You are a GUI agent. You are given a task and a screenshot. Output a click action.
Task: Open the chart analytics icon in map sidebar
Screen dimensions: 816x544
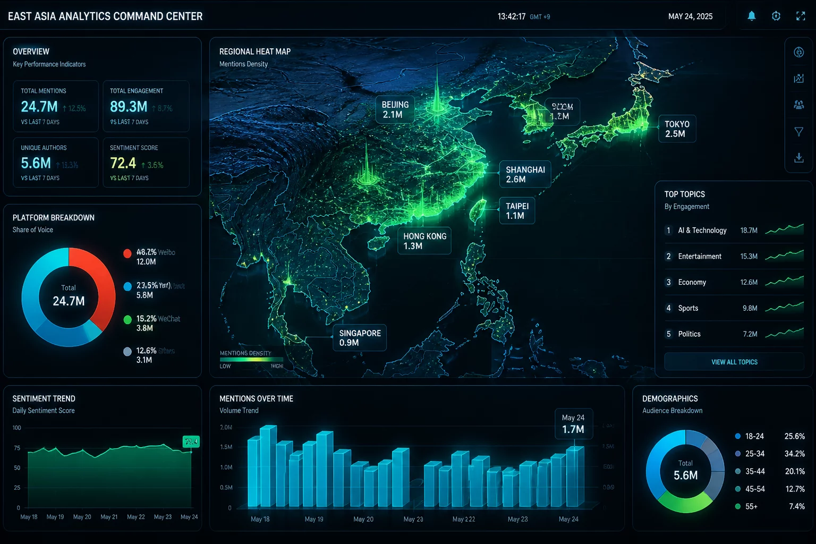tap(798, 79)
